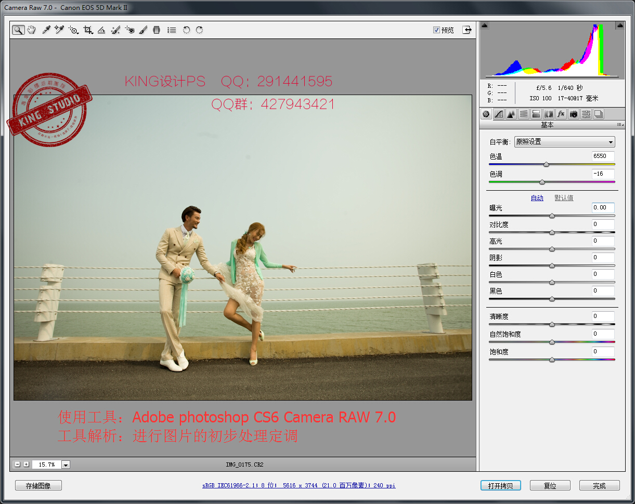Select the Red Eye Removal tool
The height and width of the screenshot is (504, 635).
pos(129,30)
